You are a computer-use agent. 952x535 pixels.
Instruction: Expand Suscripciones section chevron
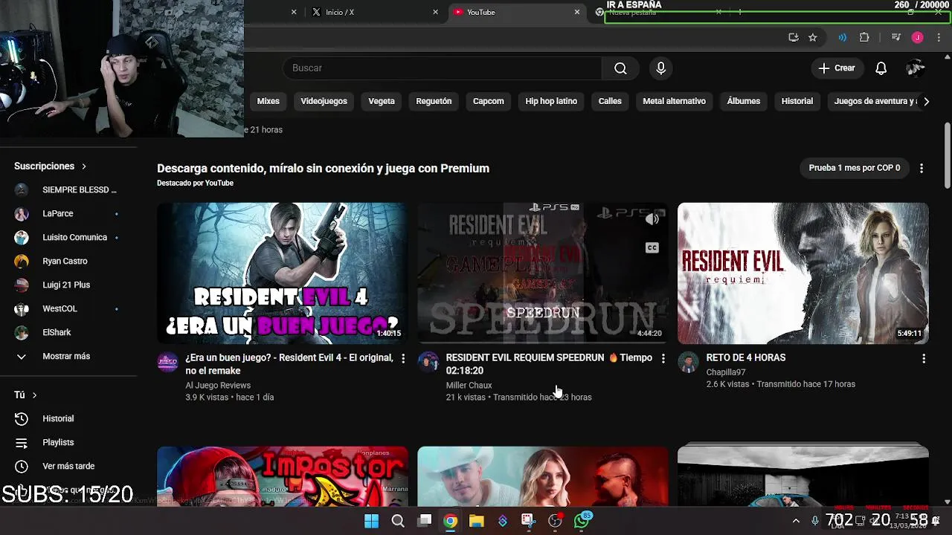pos(84,166)
